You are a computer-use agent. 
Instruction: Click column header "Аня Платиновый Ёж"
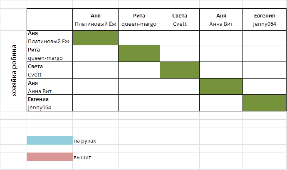95,20
